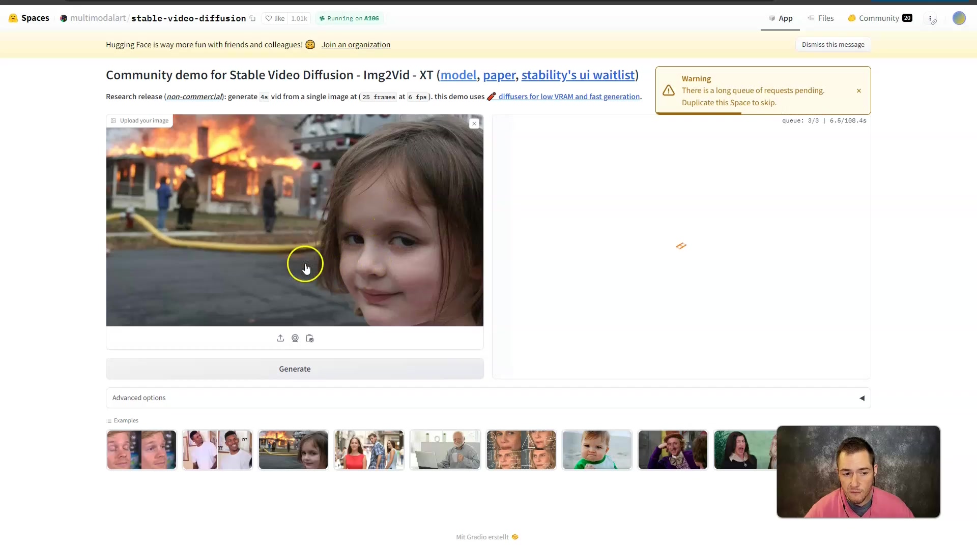This screenshot has width=977, height=549.
Task: Select the distracted boyfriend example thumbnail
Action: tap(369, 450)
